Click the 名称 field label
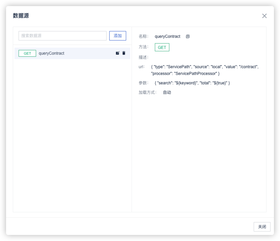This screenshot has height=241, width=280. point(143,36)
